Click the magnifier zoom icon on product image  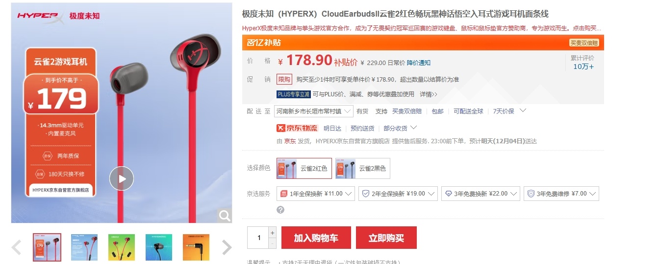(x=225, y=216)
